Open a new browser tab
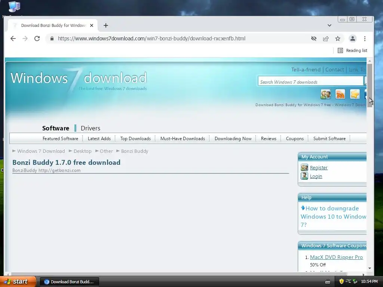Screen dimensions: 383x287 point(106,25)
